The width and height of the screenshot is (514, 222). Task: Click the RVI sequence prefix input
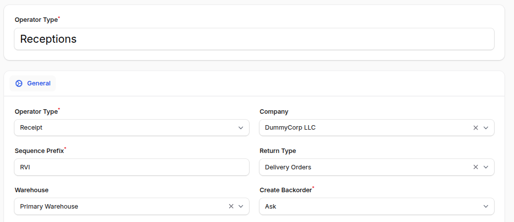click(x=131, y=167)
